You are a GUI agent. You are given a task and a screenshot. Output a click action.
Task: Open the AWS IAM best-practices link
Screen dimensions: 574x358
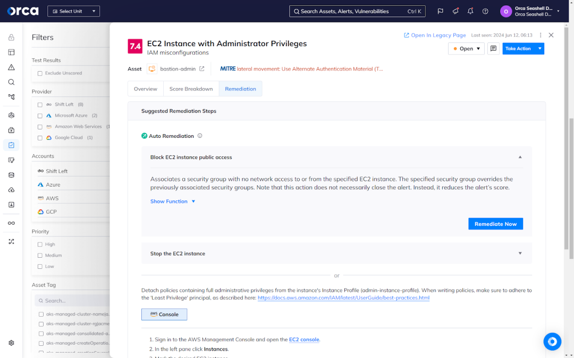coord(343,298)
